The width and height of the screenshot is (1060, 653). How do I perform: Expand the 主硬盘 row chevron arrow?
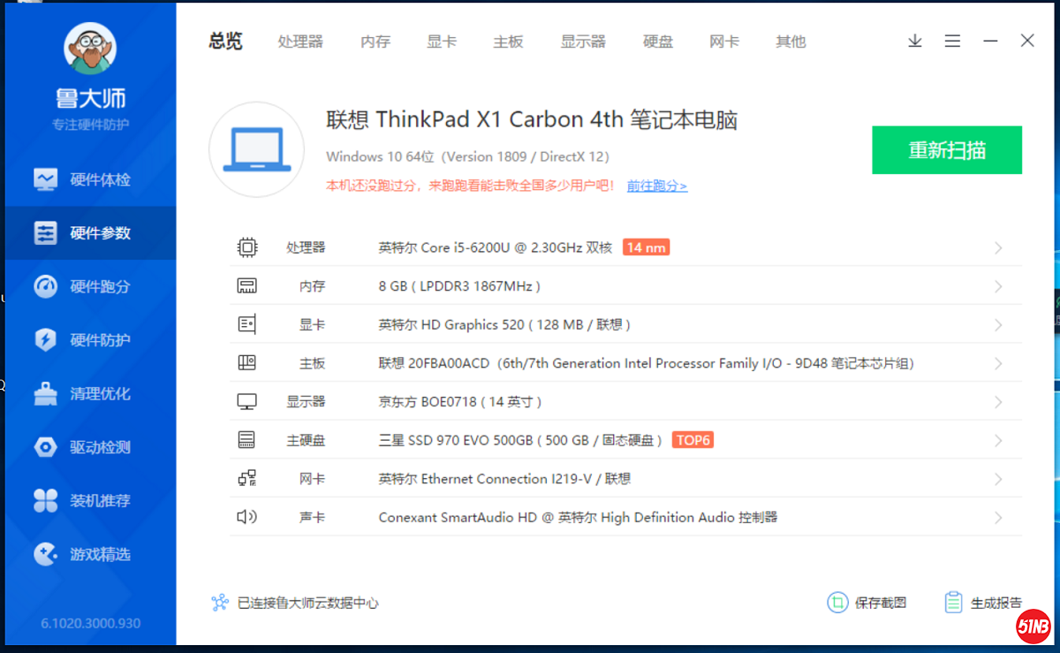click(x=998, y=441)
